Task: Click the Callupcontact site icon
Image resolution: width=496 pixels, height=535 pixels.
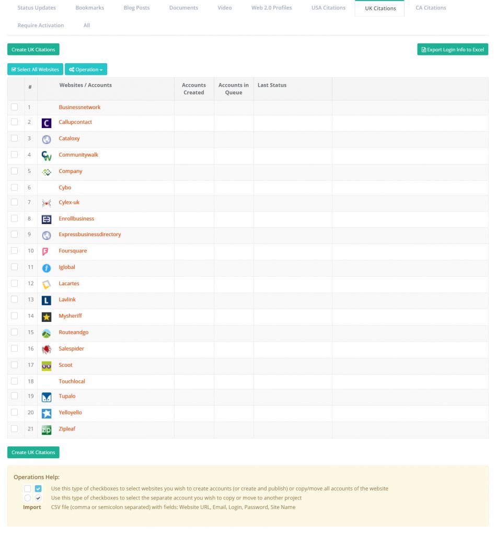Action: coord(47,123)
